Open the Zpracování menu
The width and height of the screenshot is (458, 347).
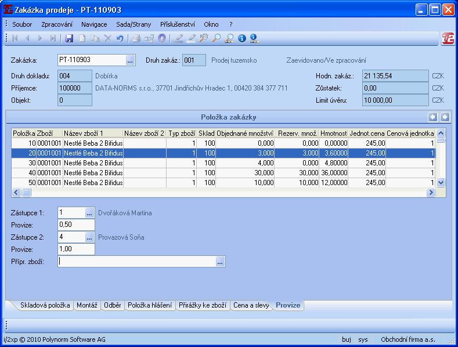coord(57,24)
